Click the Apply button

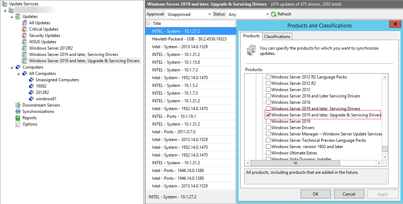click(383, 194)
